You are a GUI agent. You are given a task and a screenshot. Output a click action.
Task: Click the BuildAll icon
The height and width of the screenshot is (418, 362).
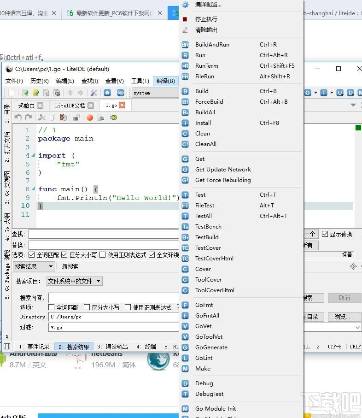coord(185,112)
